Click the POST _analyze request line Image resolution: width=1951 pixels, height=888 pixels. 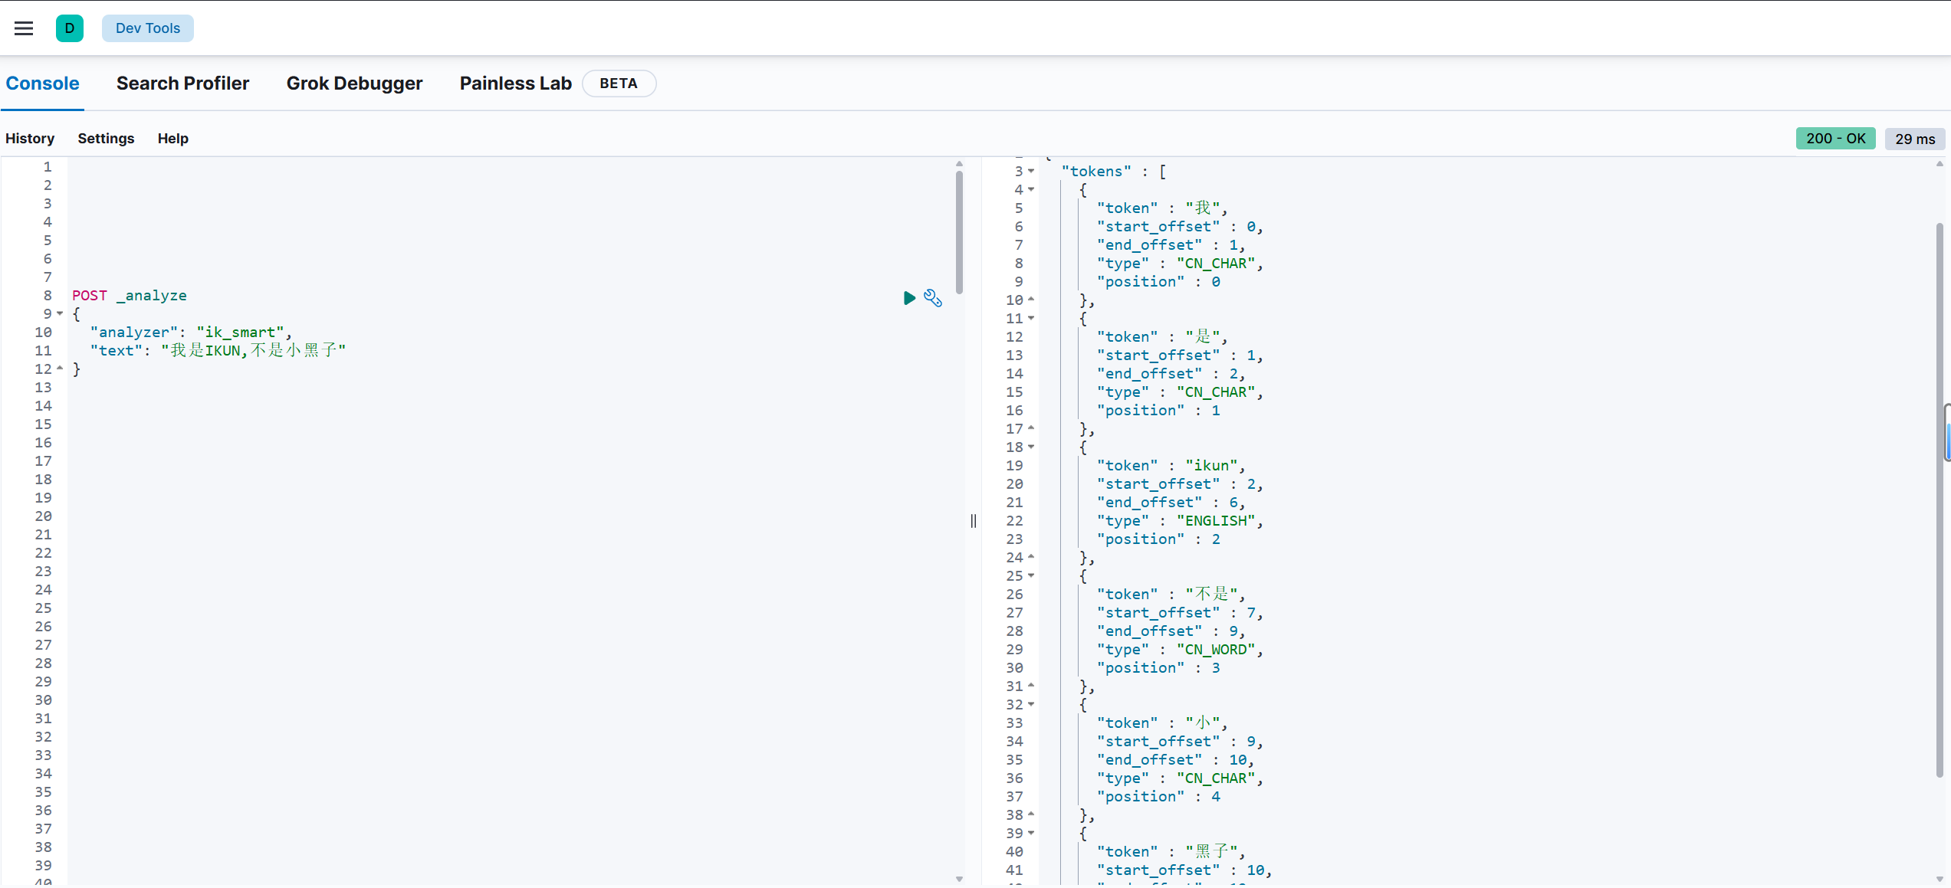pos(130,296)
